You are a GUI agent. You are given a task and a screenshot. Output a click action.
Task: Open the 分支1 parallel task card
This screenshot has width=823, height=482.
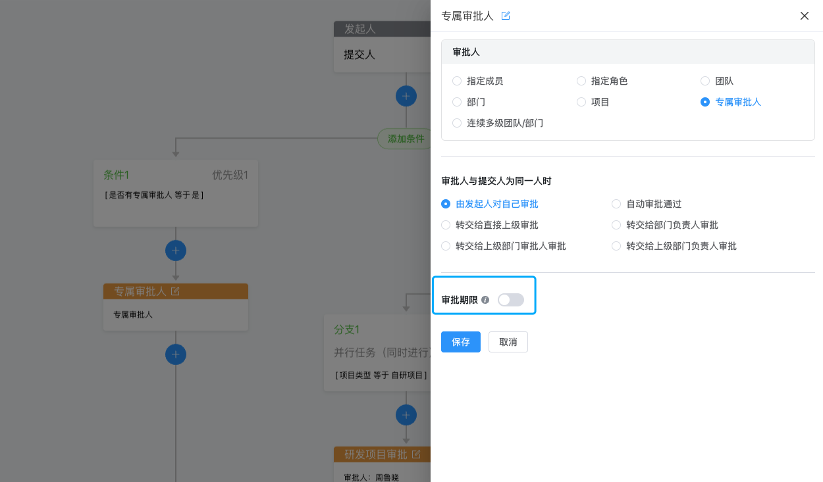click(x=377, y=353)
